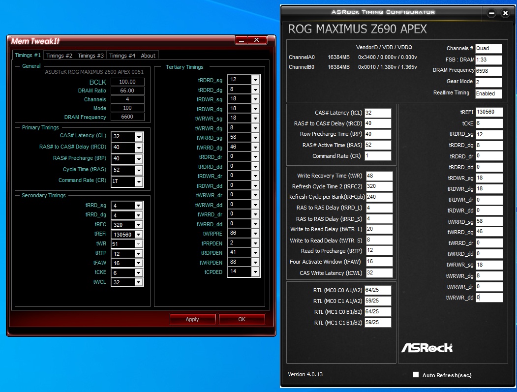Switch to Timings #3 tab in Mem TweakIt

tap(91, 56)
